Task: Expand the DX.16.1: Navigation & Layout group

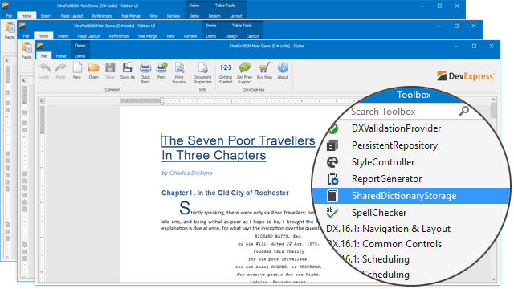Action: coord(388,229)
